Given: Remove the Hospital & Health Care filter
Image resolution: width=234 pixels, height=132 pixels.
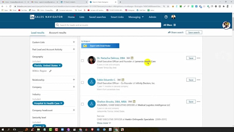Looking at the screenshot, I should point(61,103).
